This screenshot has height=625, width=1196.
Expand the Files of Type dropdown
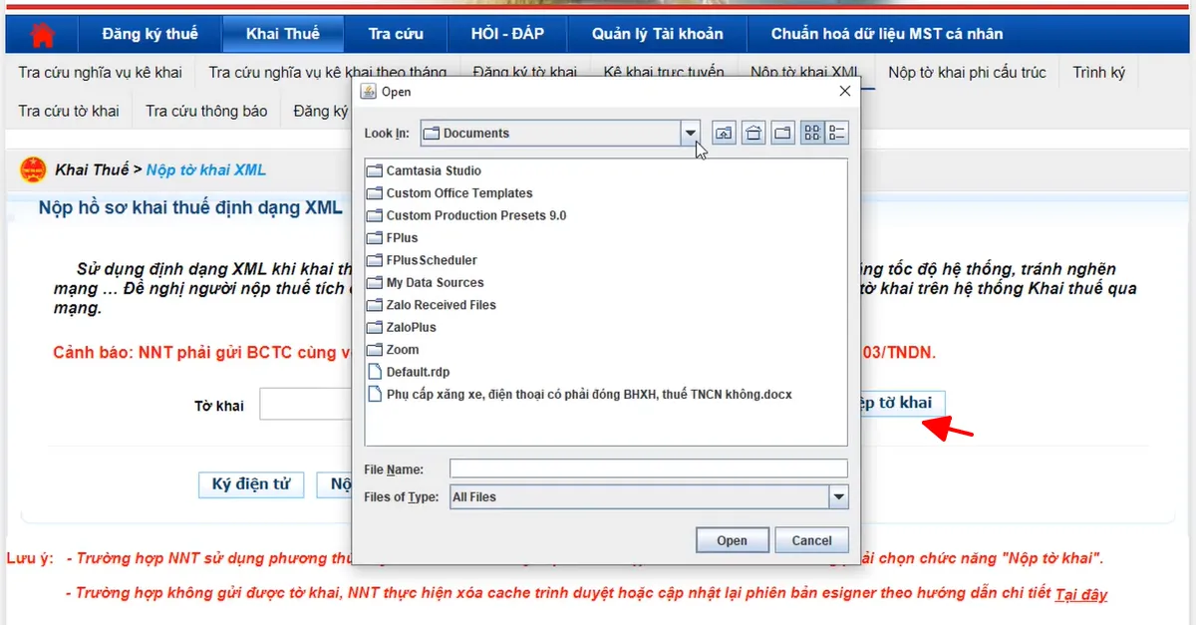(838, 496)
